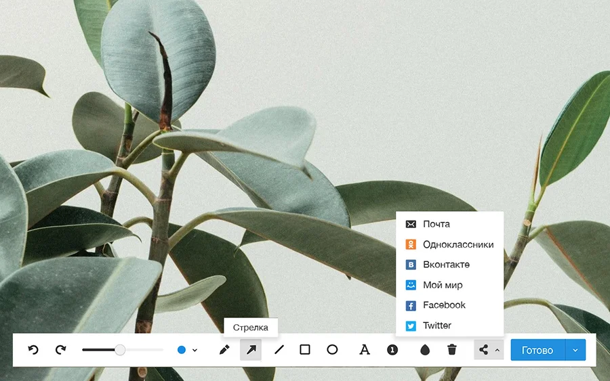The image size is (610, 381).
Task: Click the Share icon in toolbar
Action: 483,350
